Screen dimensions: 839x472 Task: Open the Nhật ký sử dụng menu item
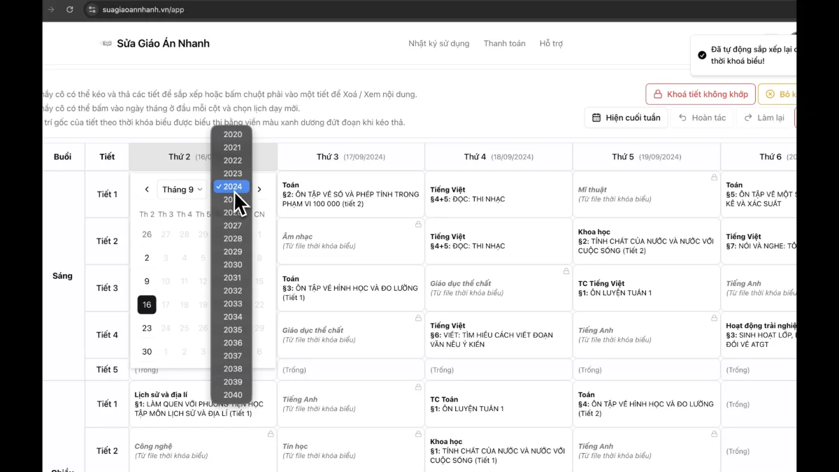click(x=438, y=43)
